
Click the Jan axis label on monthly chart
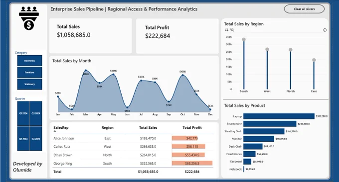58,114
